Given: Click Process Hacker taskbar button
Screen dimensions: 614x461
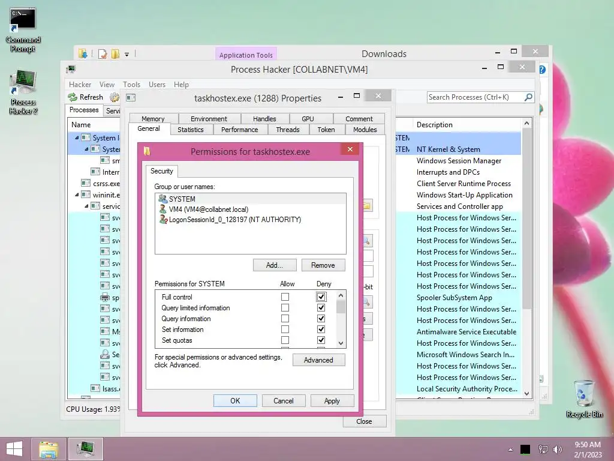Looking at the screenshot, I should tap(85, 449).
